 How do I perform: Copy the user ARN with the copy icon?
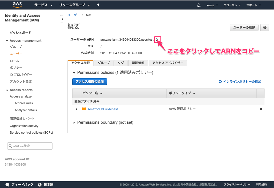click(x=157, y=39)
